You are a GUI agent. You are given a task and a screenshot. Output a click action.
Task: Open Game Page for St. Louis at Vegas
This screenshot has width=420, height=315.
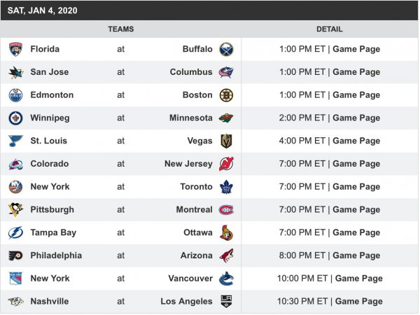pos(356,141)
